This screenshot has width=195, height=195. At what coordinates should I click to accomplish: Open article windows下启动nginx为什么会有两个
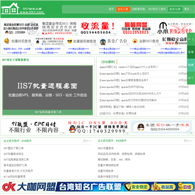(138, 67)
